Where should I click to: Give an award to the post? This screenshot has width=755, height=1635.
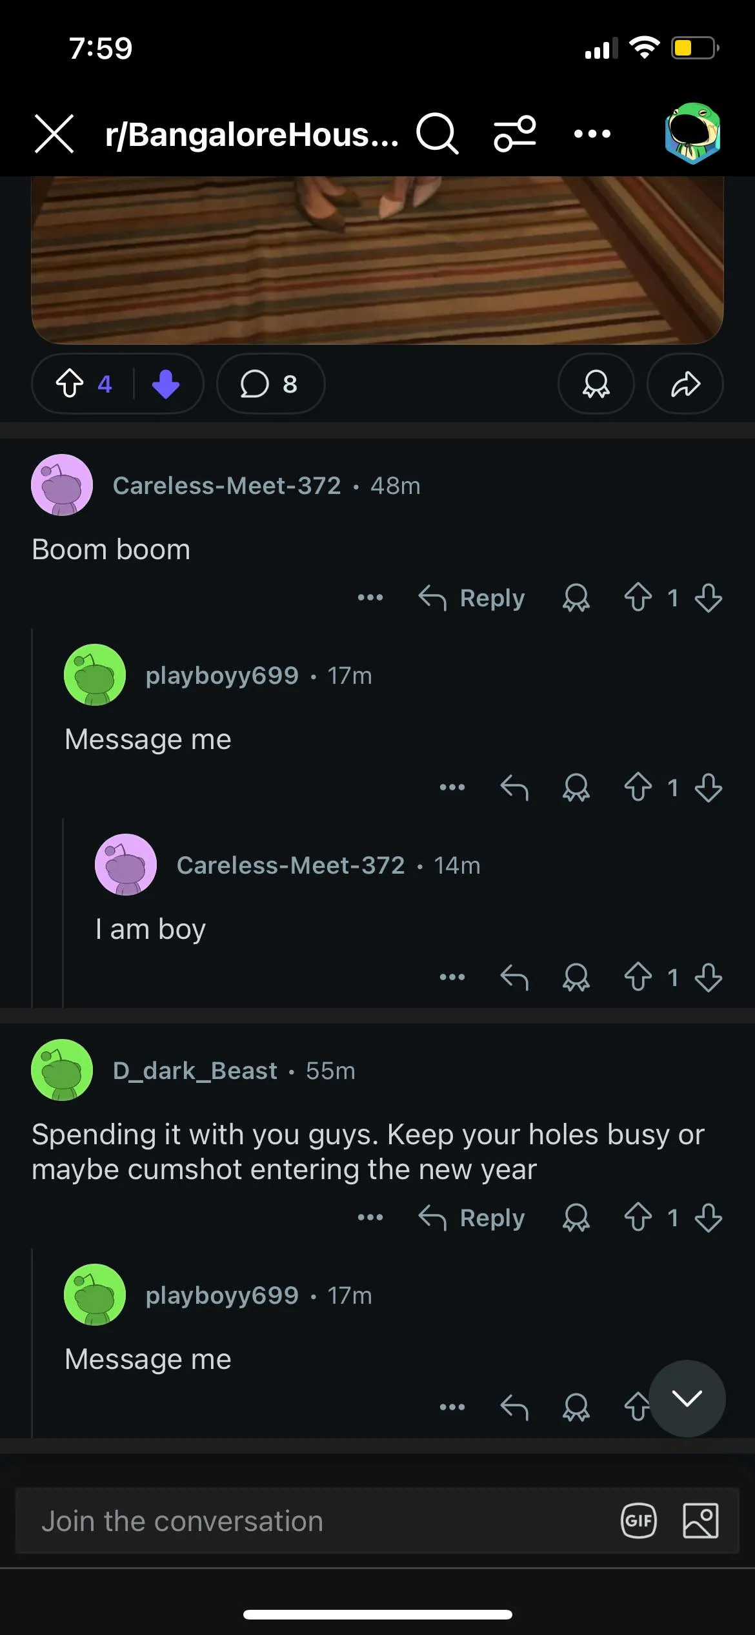point(596,384)
